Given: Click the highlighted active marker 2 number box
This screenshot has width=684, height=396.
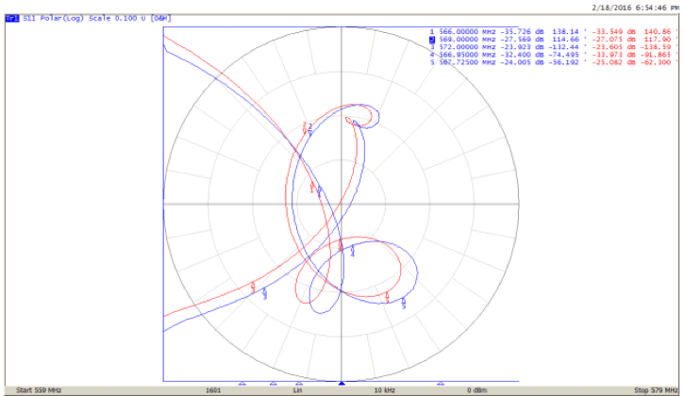Looking at the screenshot, I should 432,39.
